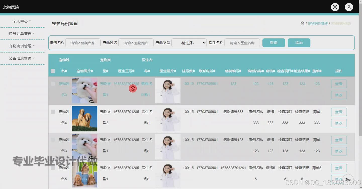The height and width of the screenshot is (189, 362).
Task: Toggle the select-all checkbox in table header
Action: 53,71
